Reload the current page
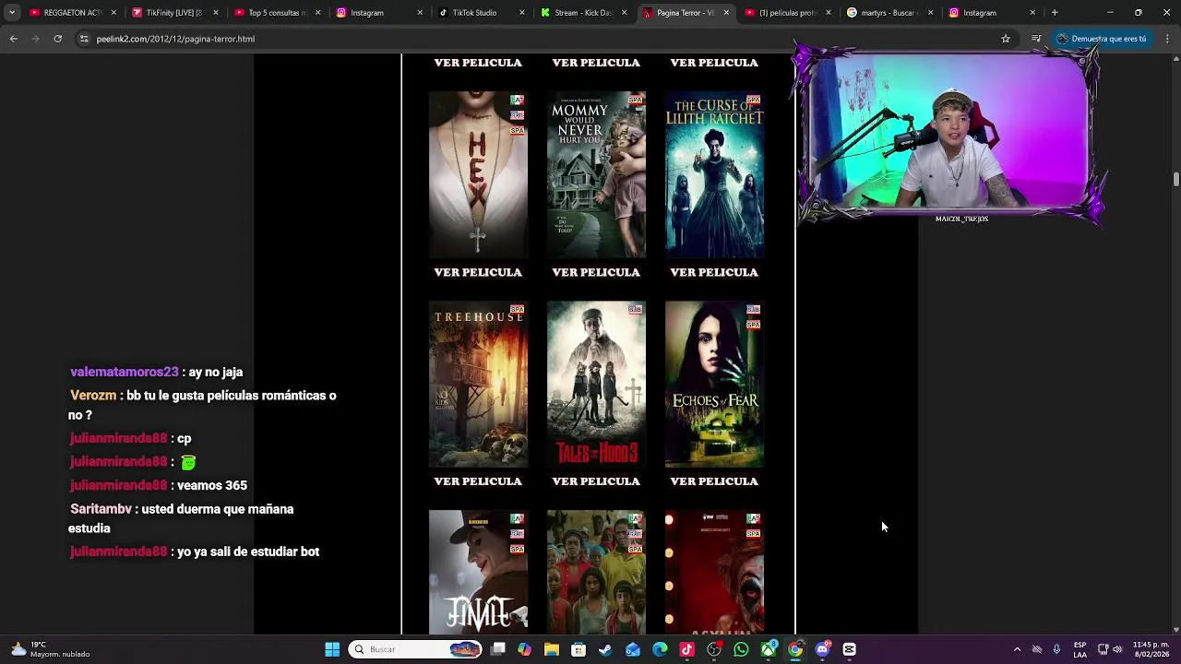 57,39
